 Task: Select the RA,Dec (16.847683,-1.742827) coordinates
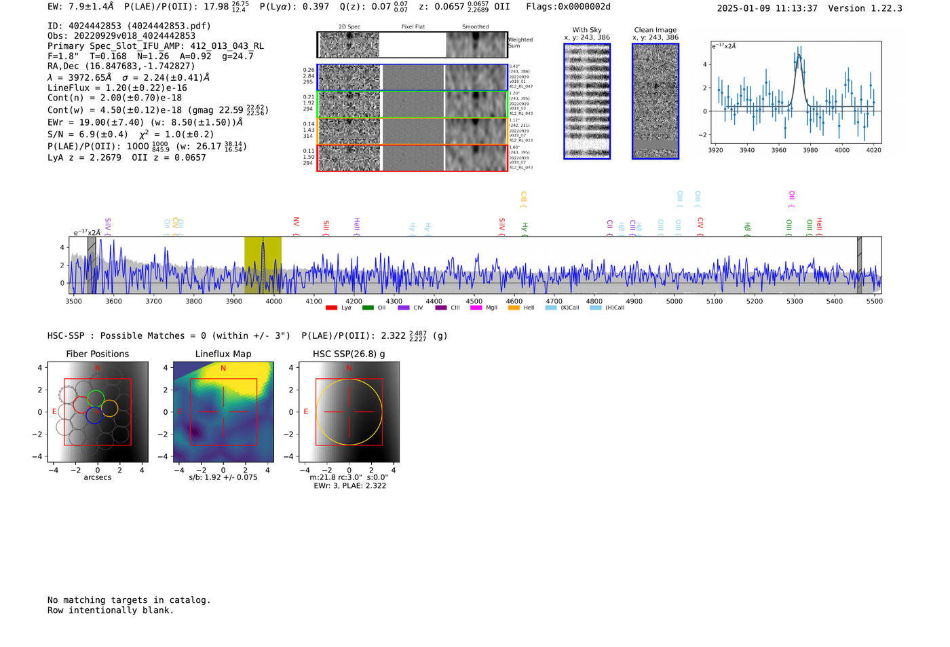(121, 66)
